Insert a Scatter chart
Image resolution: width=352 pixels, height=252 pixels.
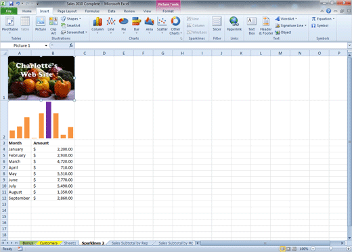point(162,25)
